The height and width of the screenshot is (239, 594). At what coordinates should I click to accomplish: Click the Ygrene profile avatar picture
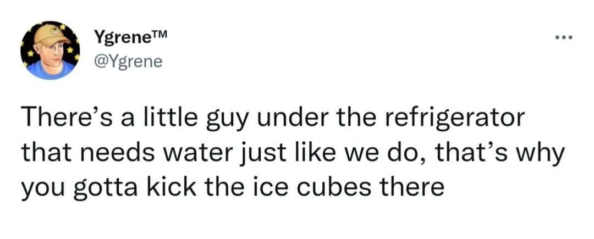[50, 50]
